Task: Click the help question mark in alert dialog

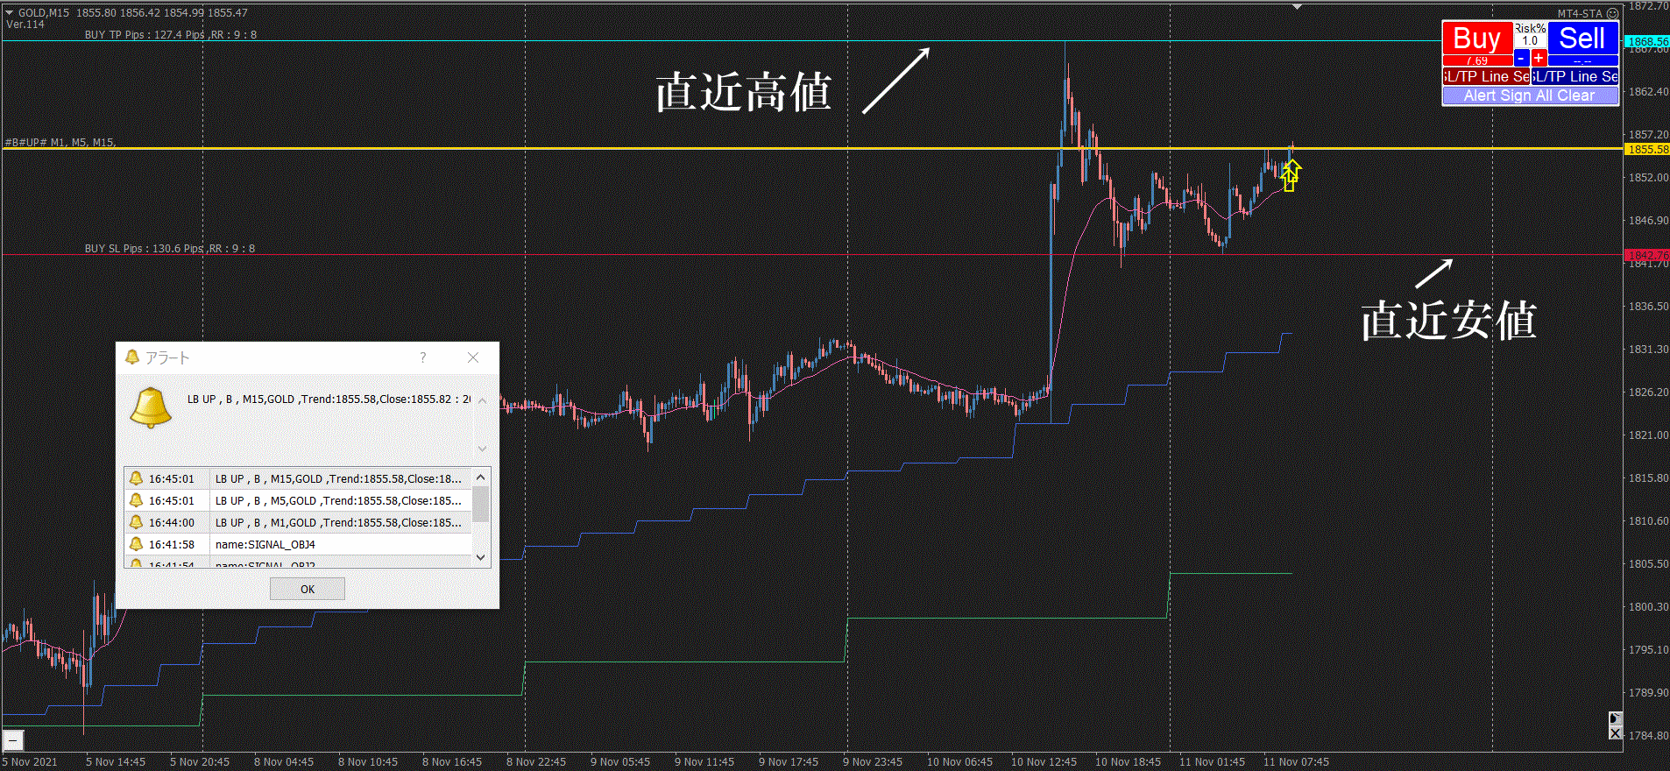Action: tap(423, 357)
